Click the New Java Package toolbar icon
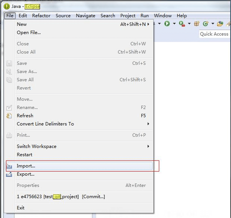231x218 pixels. click(197, 24)
